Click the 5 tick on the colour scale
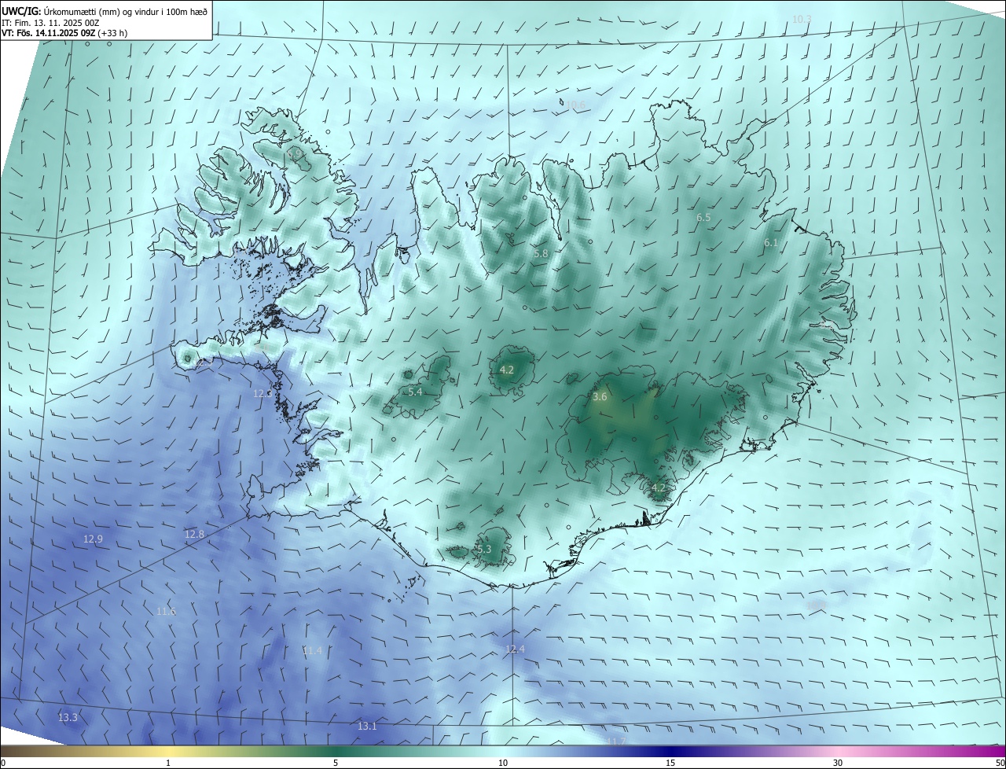The height and width of the screenshot is (769, 1006). [x=336, y=763]
